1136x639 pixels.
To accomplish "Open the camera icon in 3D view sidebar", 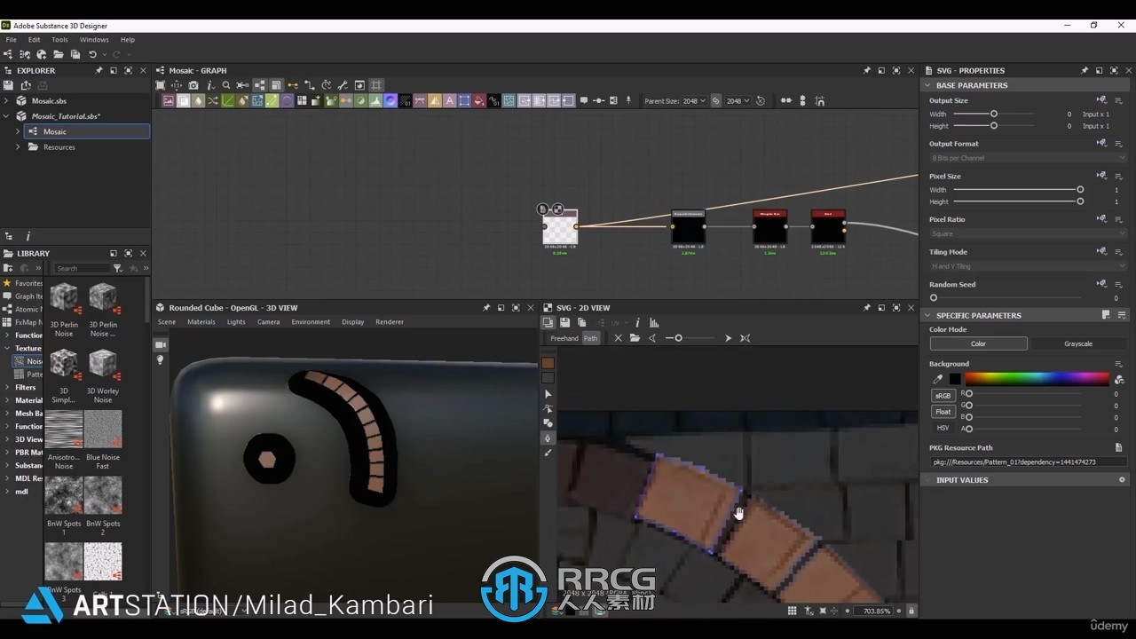I will point(161,344).
